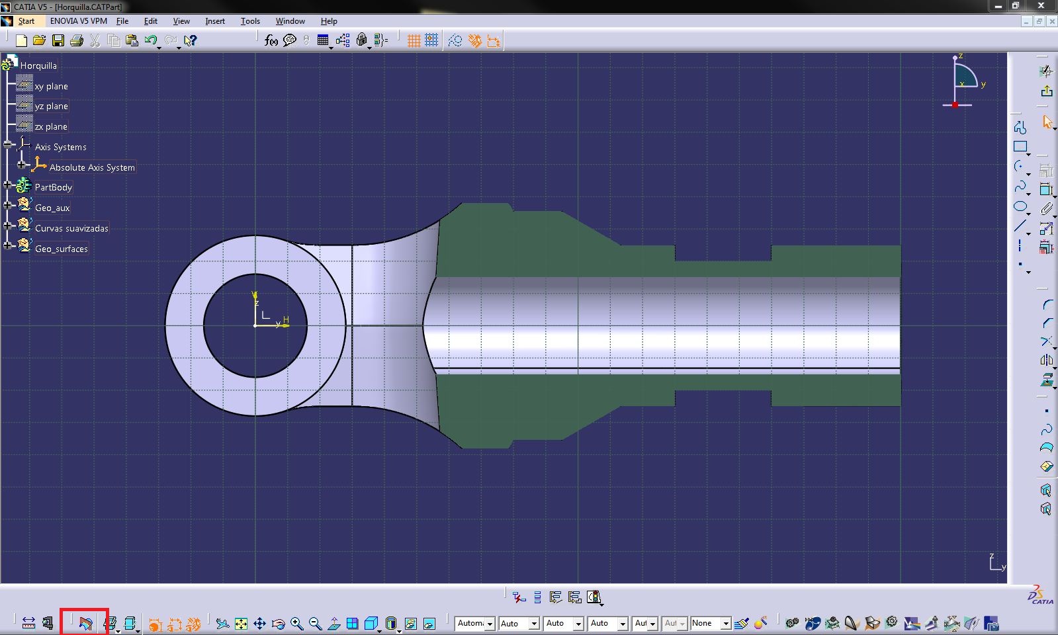The image size is (1058, 635).
Task: Swap visible space icon
Action: pos(429,623)
